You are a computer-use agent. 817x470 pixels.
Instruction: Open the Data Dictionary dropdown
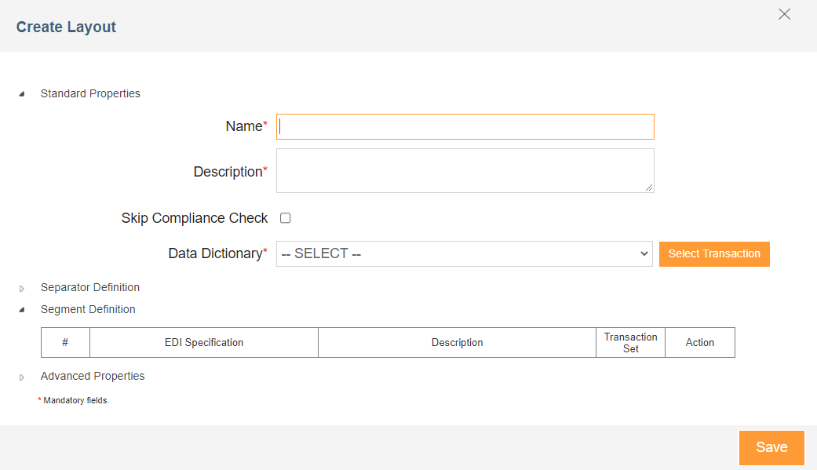[465, 253]
